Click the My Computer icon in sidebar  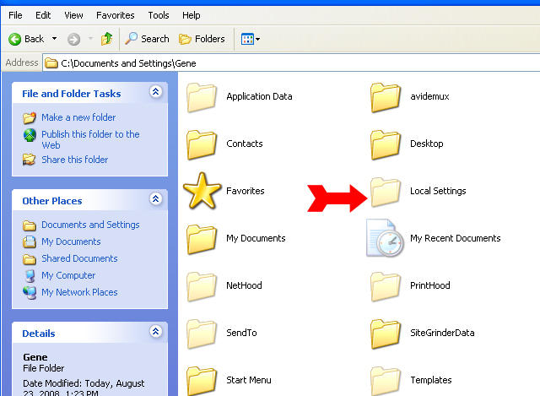tap(30, 276)
